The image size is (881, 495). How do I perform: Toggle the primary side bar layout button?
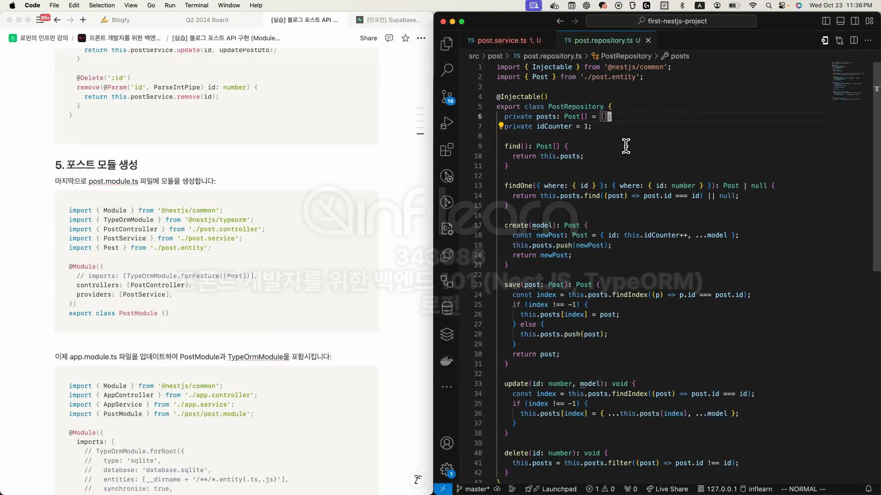(x=826, y=21)
